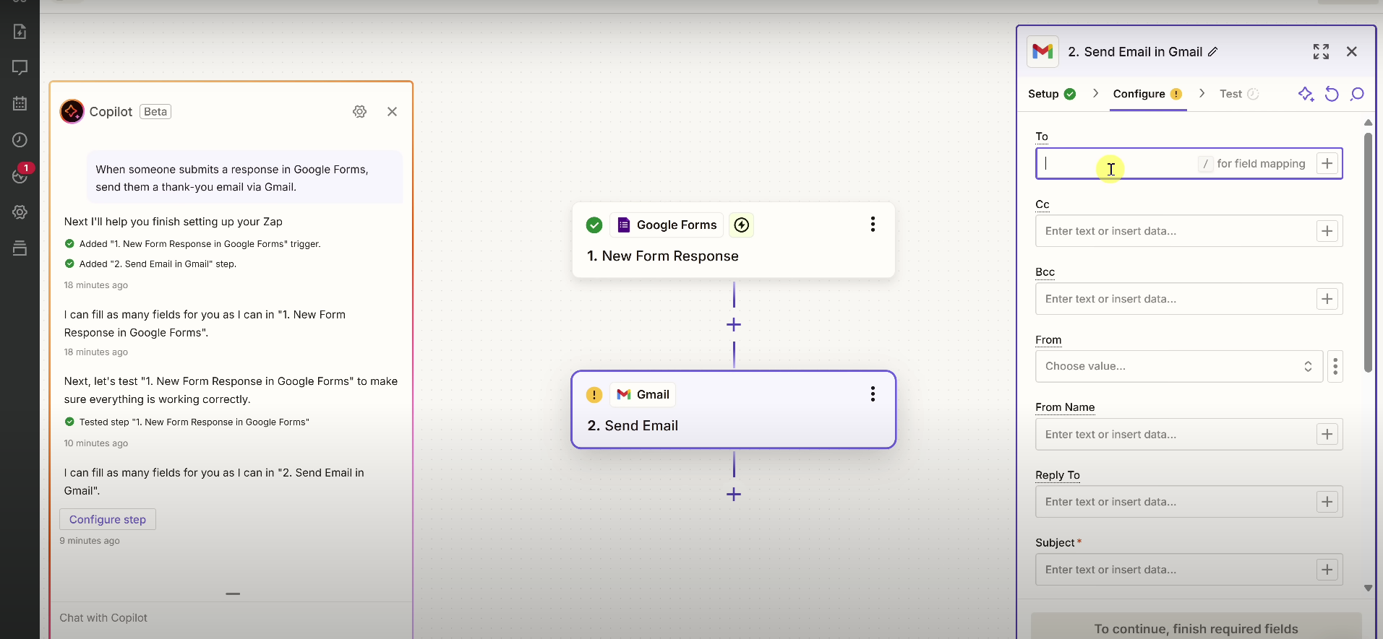Collapse Copilot chat with the minimize bar
Viewport: 1383px width, 639px height.
(233, 594)
